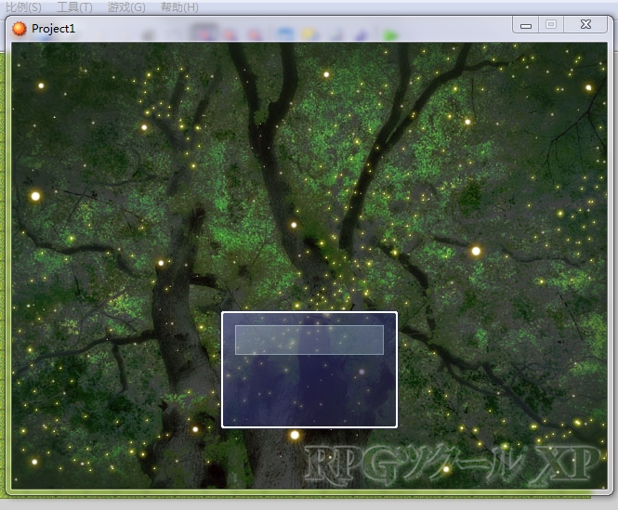
Task: Minimize the Project1 game window
Action: click(x=526, y=25)
